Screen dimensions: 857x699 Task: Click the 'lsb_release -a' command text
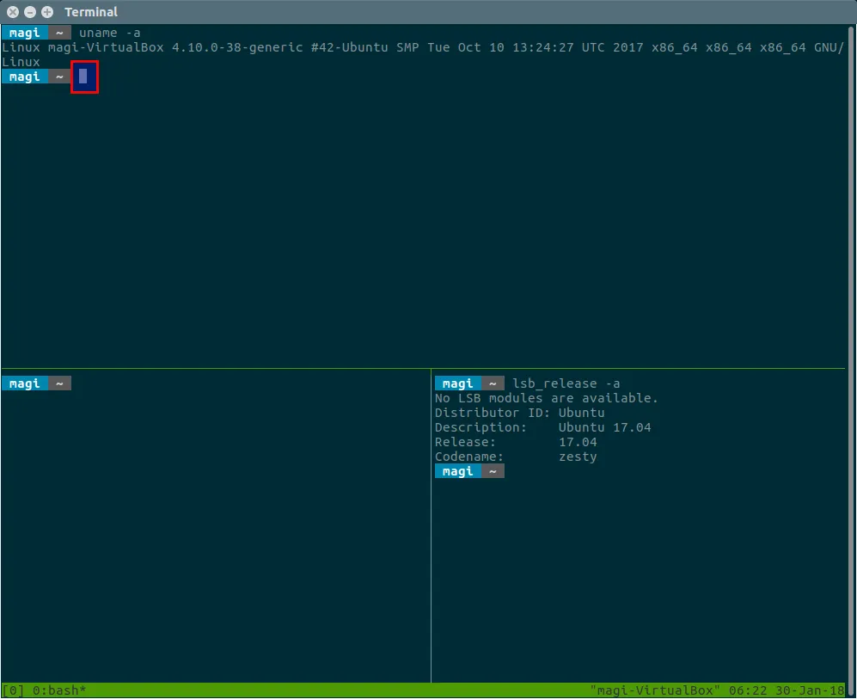566,383
